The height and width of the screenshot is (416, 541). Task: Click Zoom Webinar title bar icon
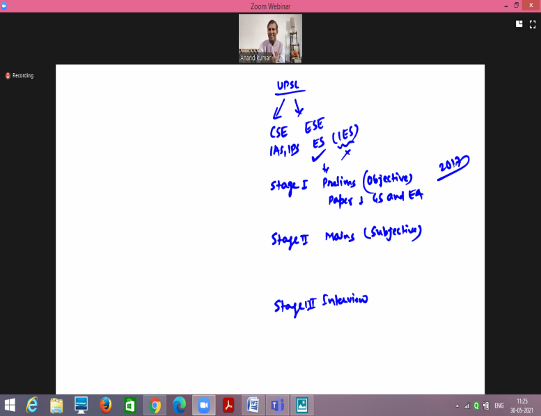click(3, 6)
